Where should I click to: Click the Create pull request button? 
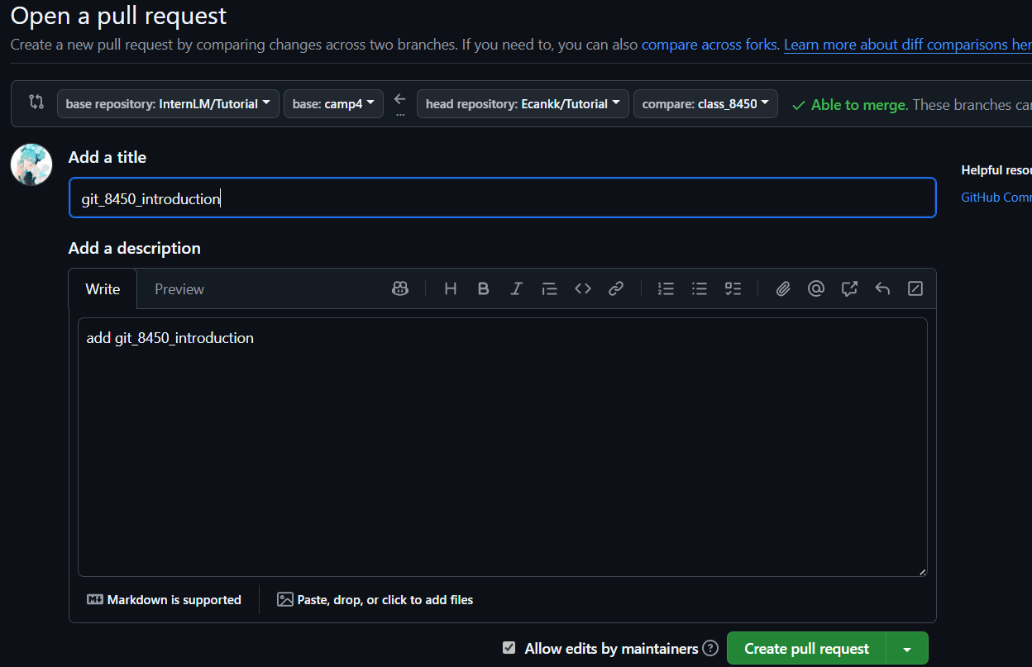[x=806, y=649]
